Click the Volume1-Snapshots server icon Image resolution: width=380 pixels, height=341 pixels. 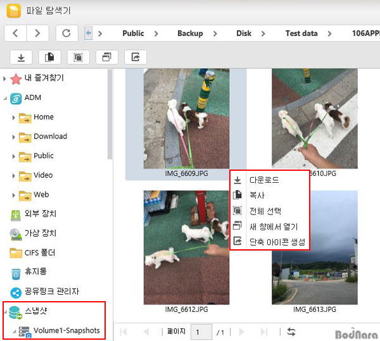click(25, 332)
